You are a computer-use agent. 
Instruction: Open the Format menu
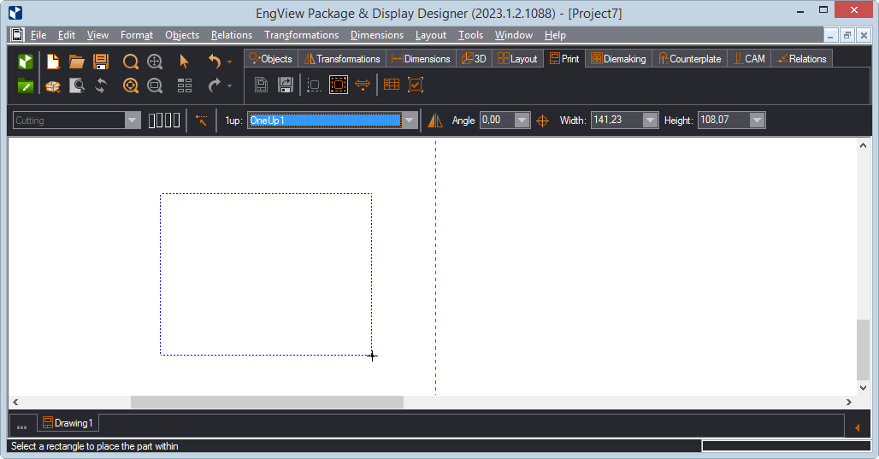[136, 35]
